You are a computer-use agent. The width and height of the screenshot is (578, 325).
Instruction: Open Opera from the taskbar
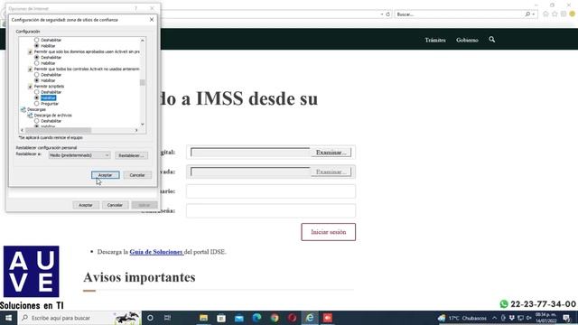(x=292, y=318)
